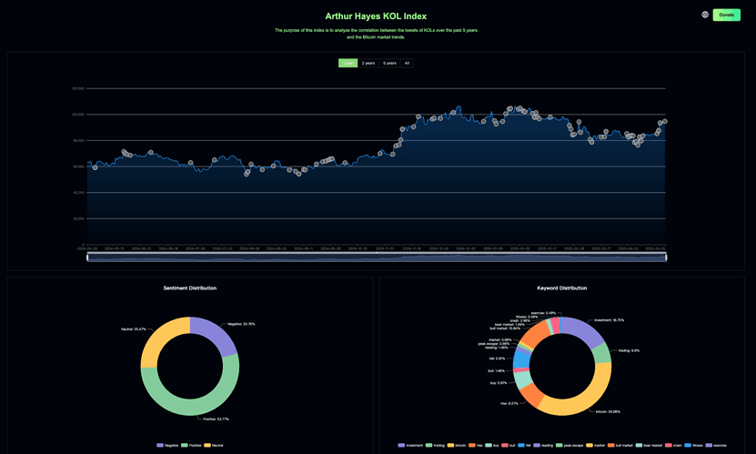Toggle bitcoin legend in Keyword Distribution
This screenshot has height=454, width=756.
457,445
